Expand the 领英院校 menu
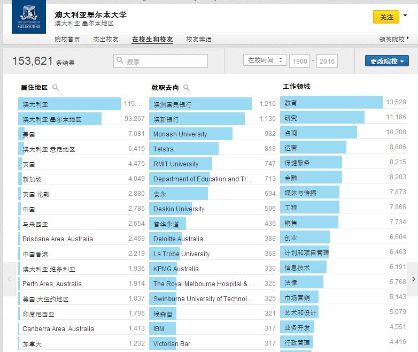 [394, 40]
